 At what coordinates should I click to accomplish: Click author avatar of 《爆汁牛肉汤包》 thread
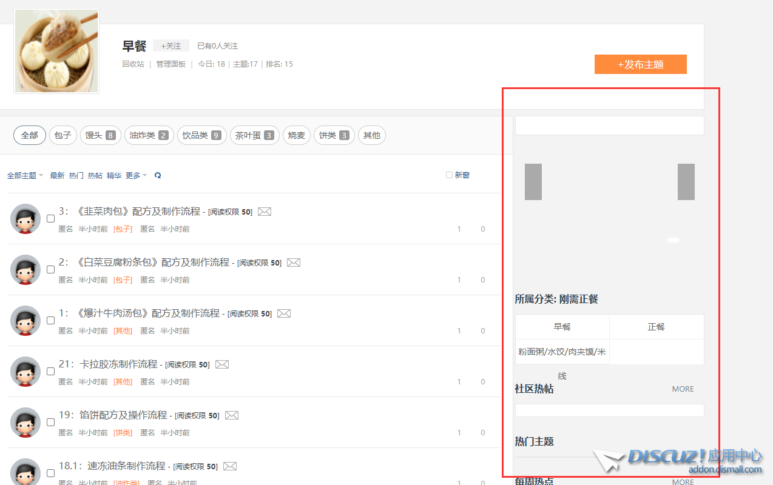(25, 321)
